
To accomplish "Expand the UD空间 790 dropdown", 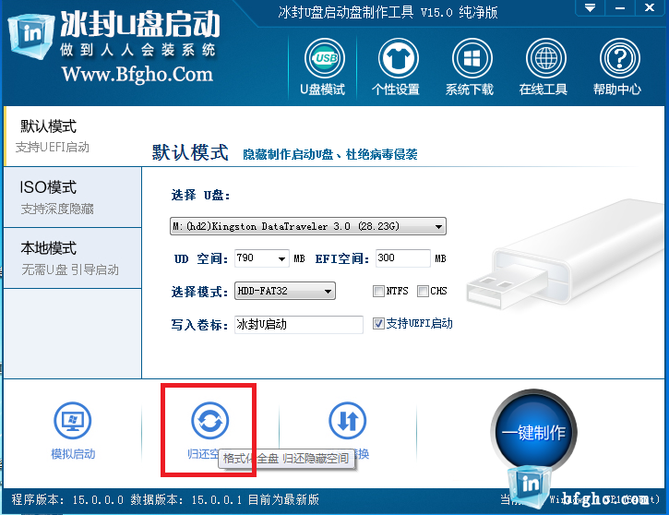I will [281, 258].
